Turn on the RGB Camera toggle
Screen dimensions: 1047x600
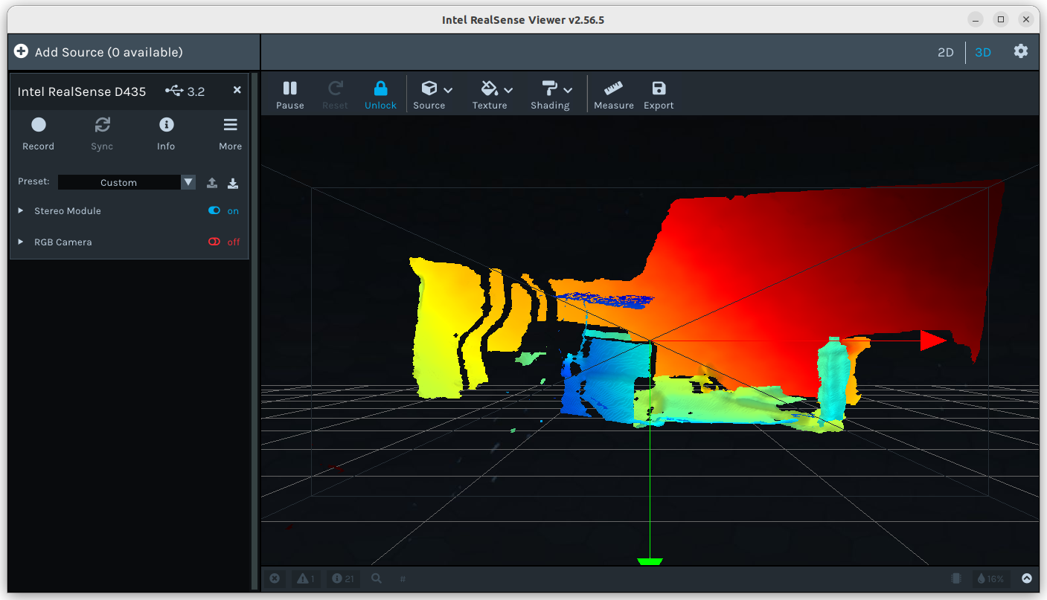(214, 242)
